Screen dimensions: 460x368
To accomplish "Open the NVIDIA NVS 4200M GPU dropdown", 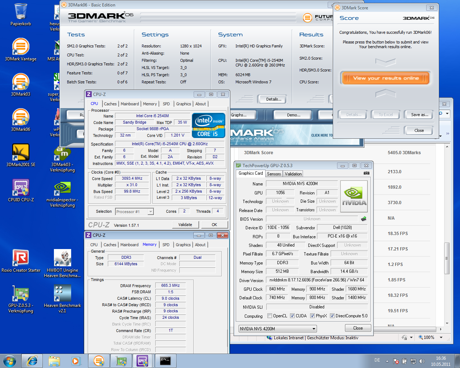I will pyautogui.click(x=278, y=328).
